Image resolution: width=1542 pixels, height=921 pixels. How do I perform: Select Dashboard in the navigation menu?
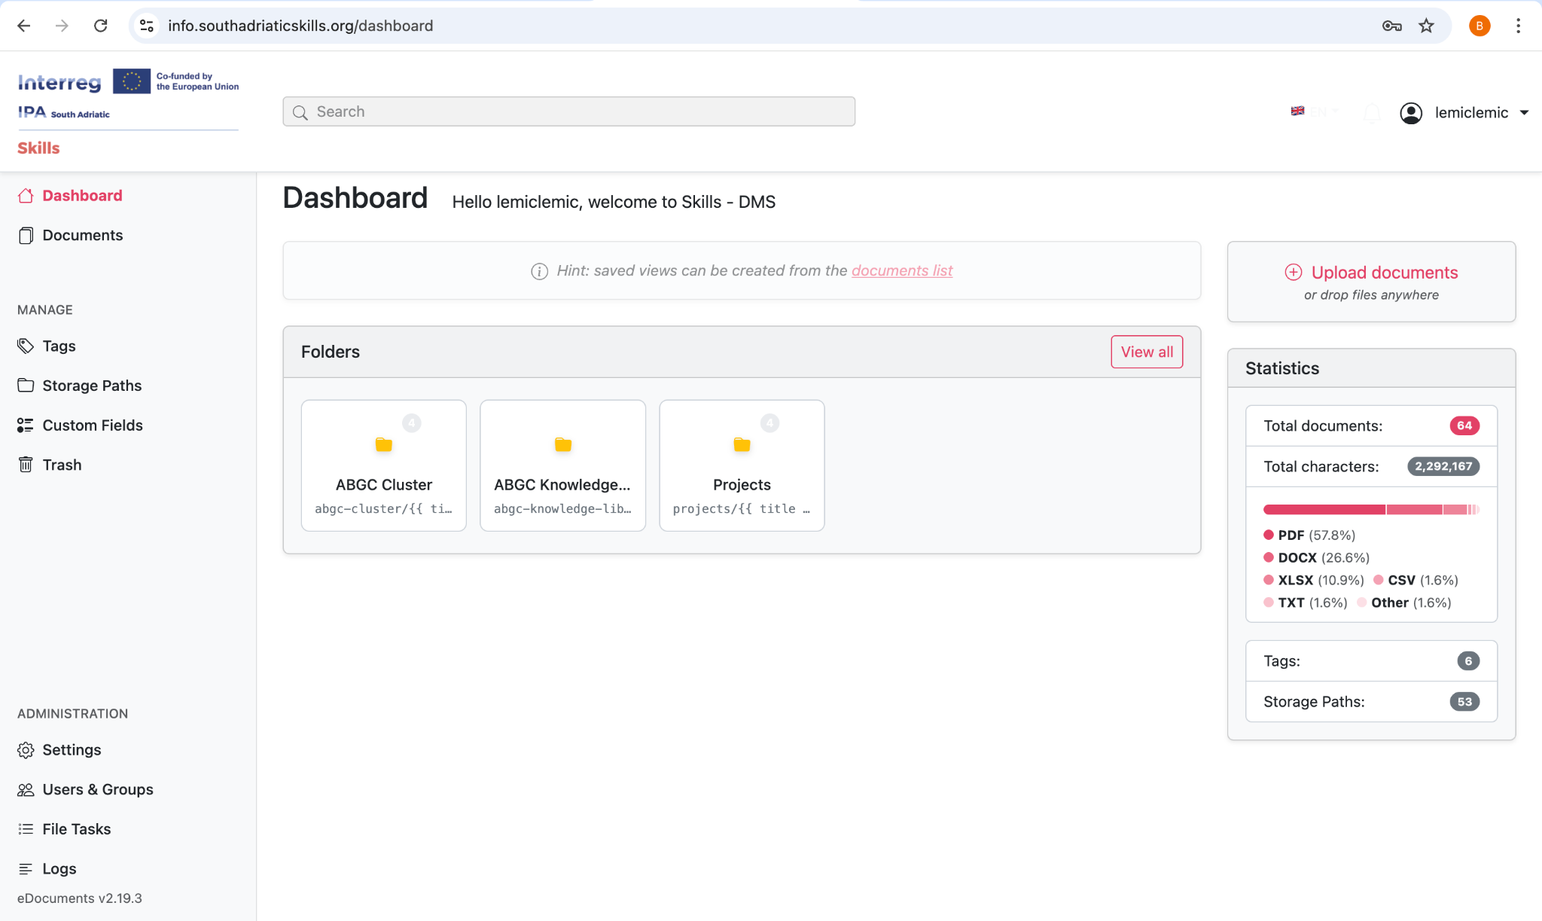pyautogui.click(x=82, y=195)
